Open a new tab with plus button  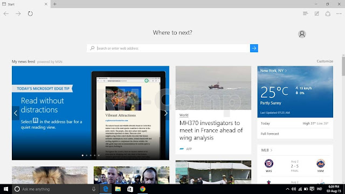(x=55, y=4)
